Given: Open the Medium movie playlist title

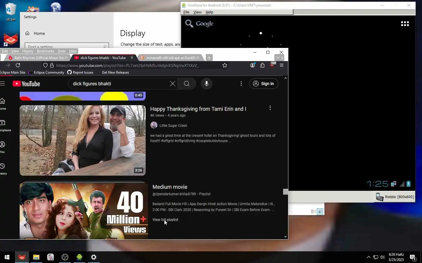Looking at the screenshot, I should point(170,187).
